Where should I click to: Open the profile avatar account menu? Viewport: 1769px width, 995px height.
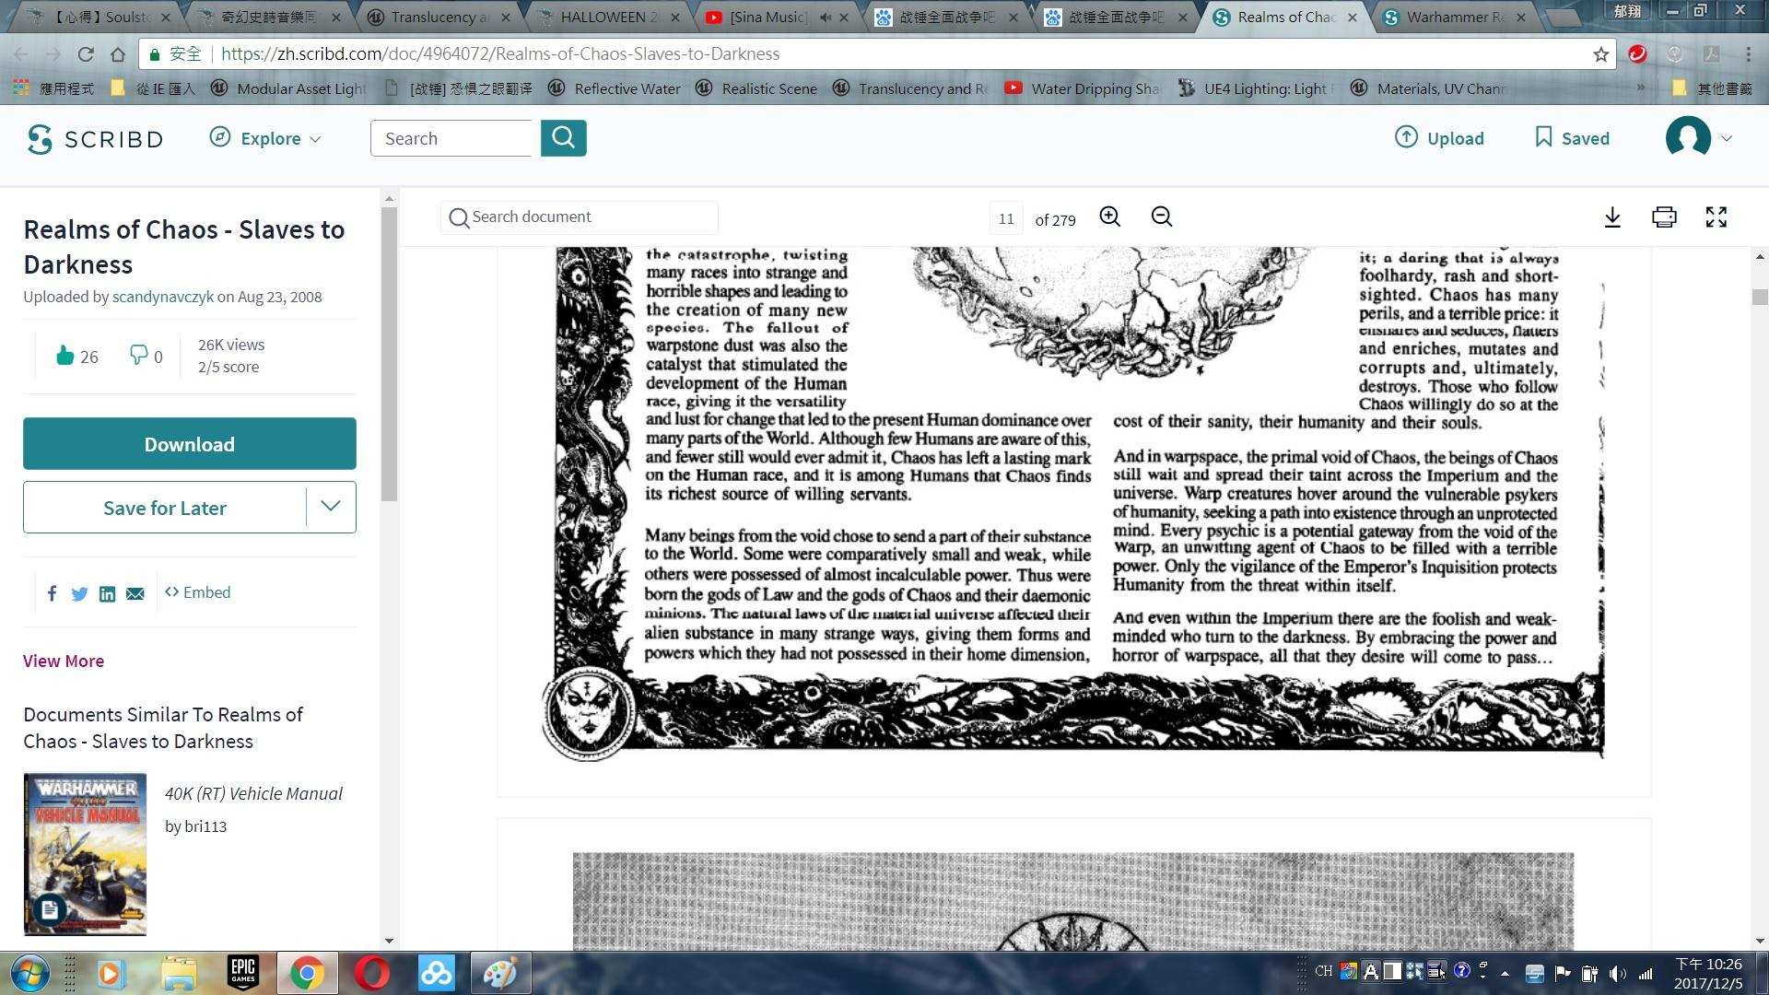(x=1698, y=138)
